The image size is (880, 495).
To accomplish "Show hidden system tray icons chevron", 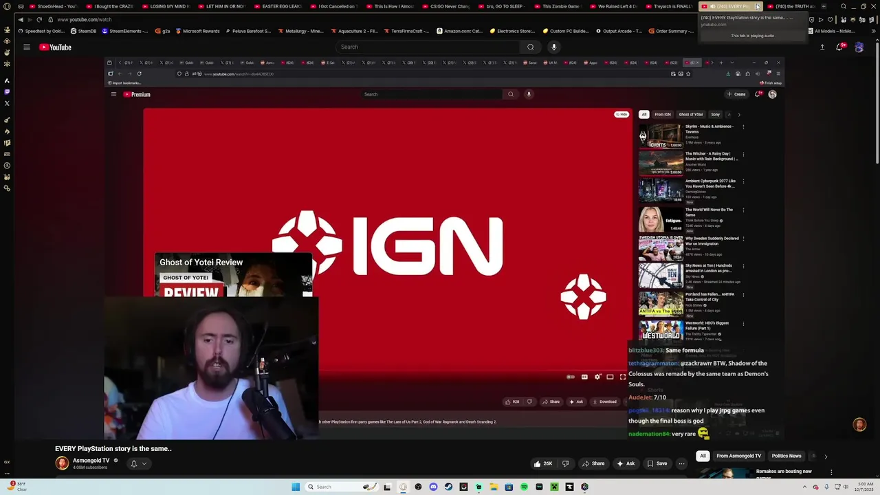I will pyautogui.click(x=805, y=487).
